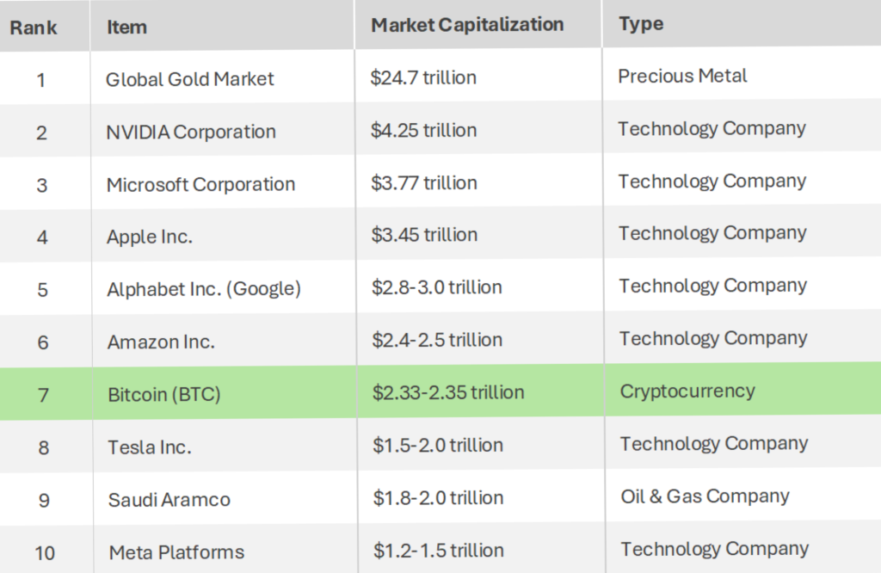Click the Apple Inc. cell
Image resolution: width=881 pixels, height=573 pixels.
150,237
